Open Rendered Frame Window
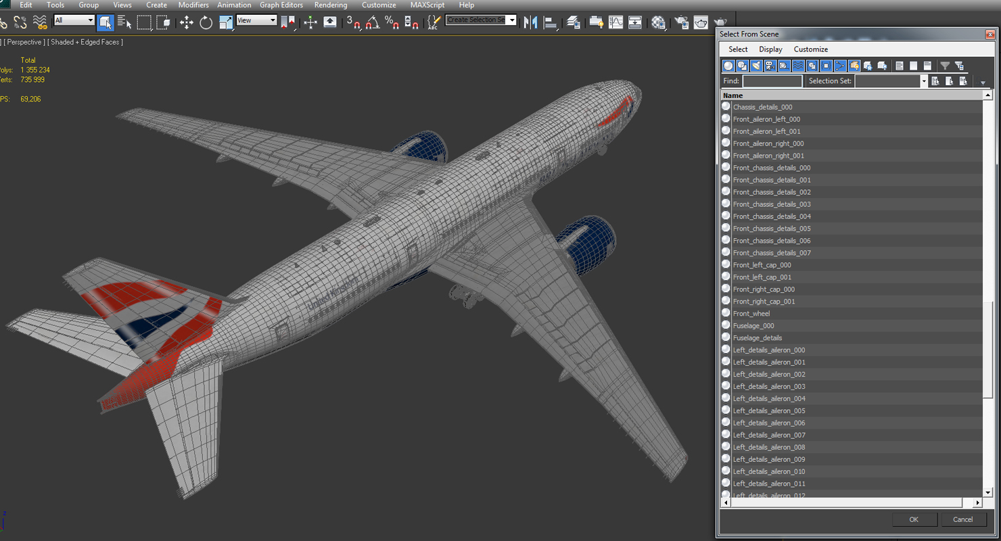Screen dimensions: 1001x541 click(701, 22)
